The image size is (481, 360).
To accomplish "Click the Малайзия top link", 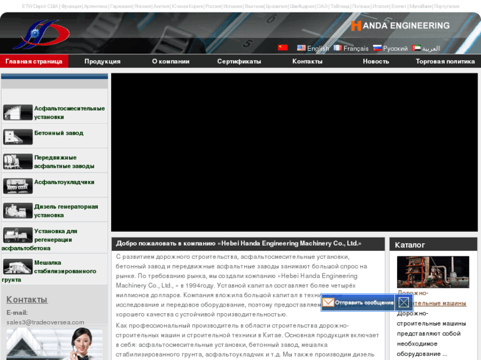I will tap(421, 6).
